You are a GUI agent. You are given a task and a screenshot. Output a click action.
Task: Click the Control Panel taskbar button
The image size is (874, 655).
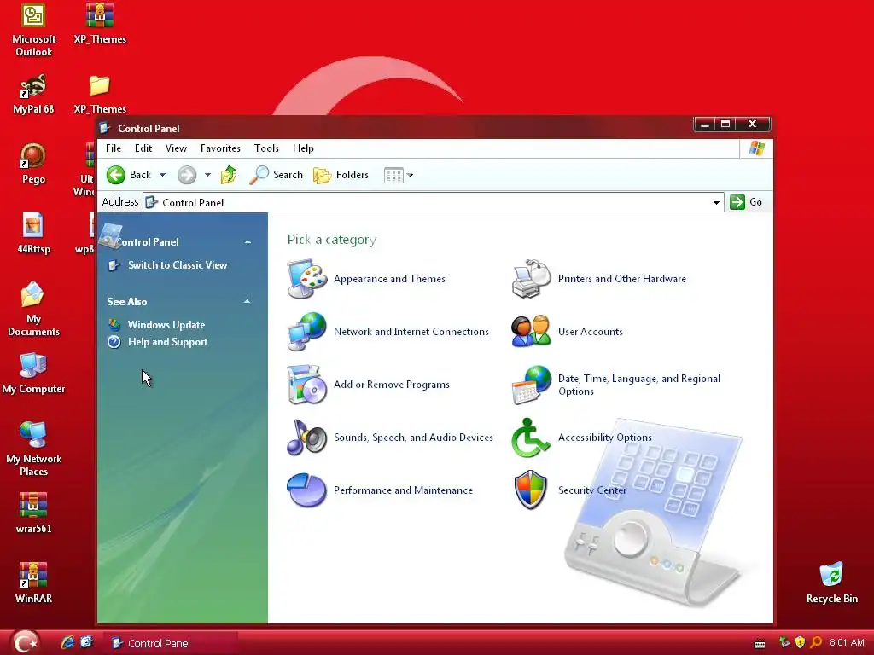click(x=172, y=643)
